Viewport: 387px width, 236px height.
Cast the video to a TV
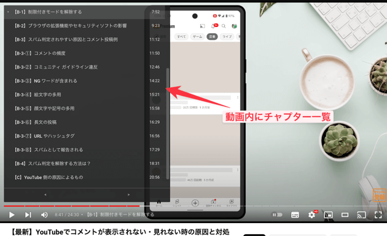tap(361, 215)
